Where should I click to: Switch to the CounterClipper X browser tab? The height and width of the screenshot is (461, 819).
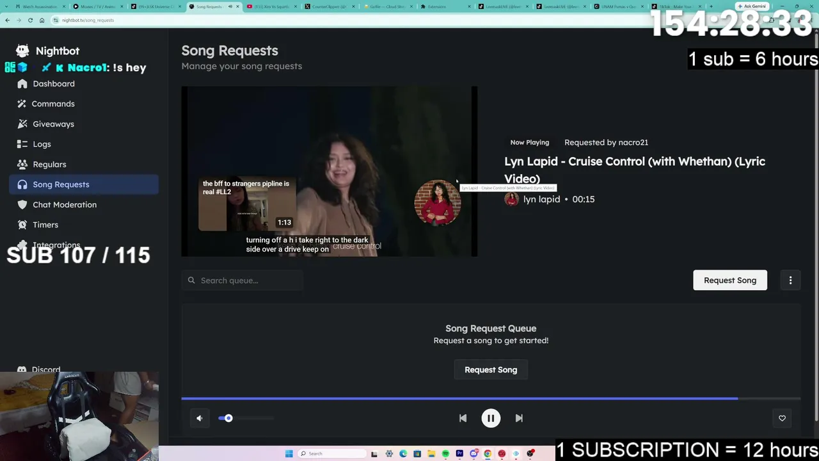pos(329,6)
